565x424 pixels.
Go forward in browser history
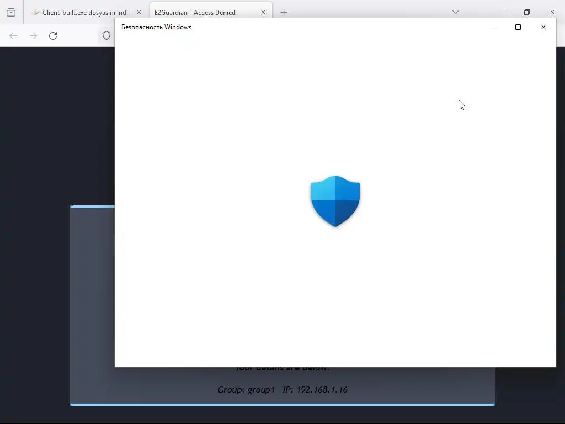pos(33,36)
